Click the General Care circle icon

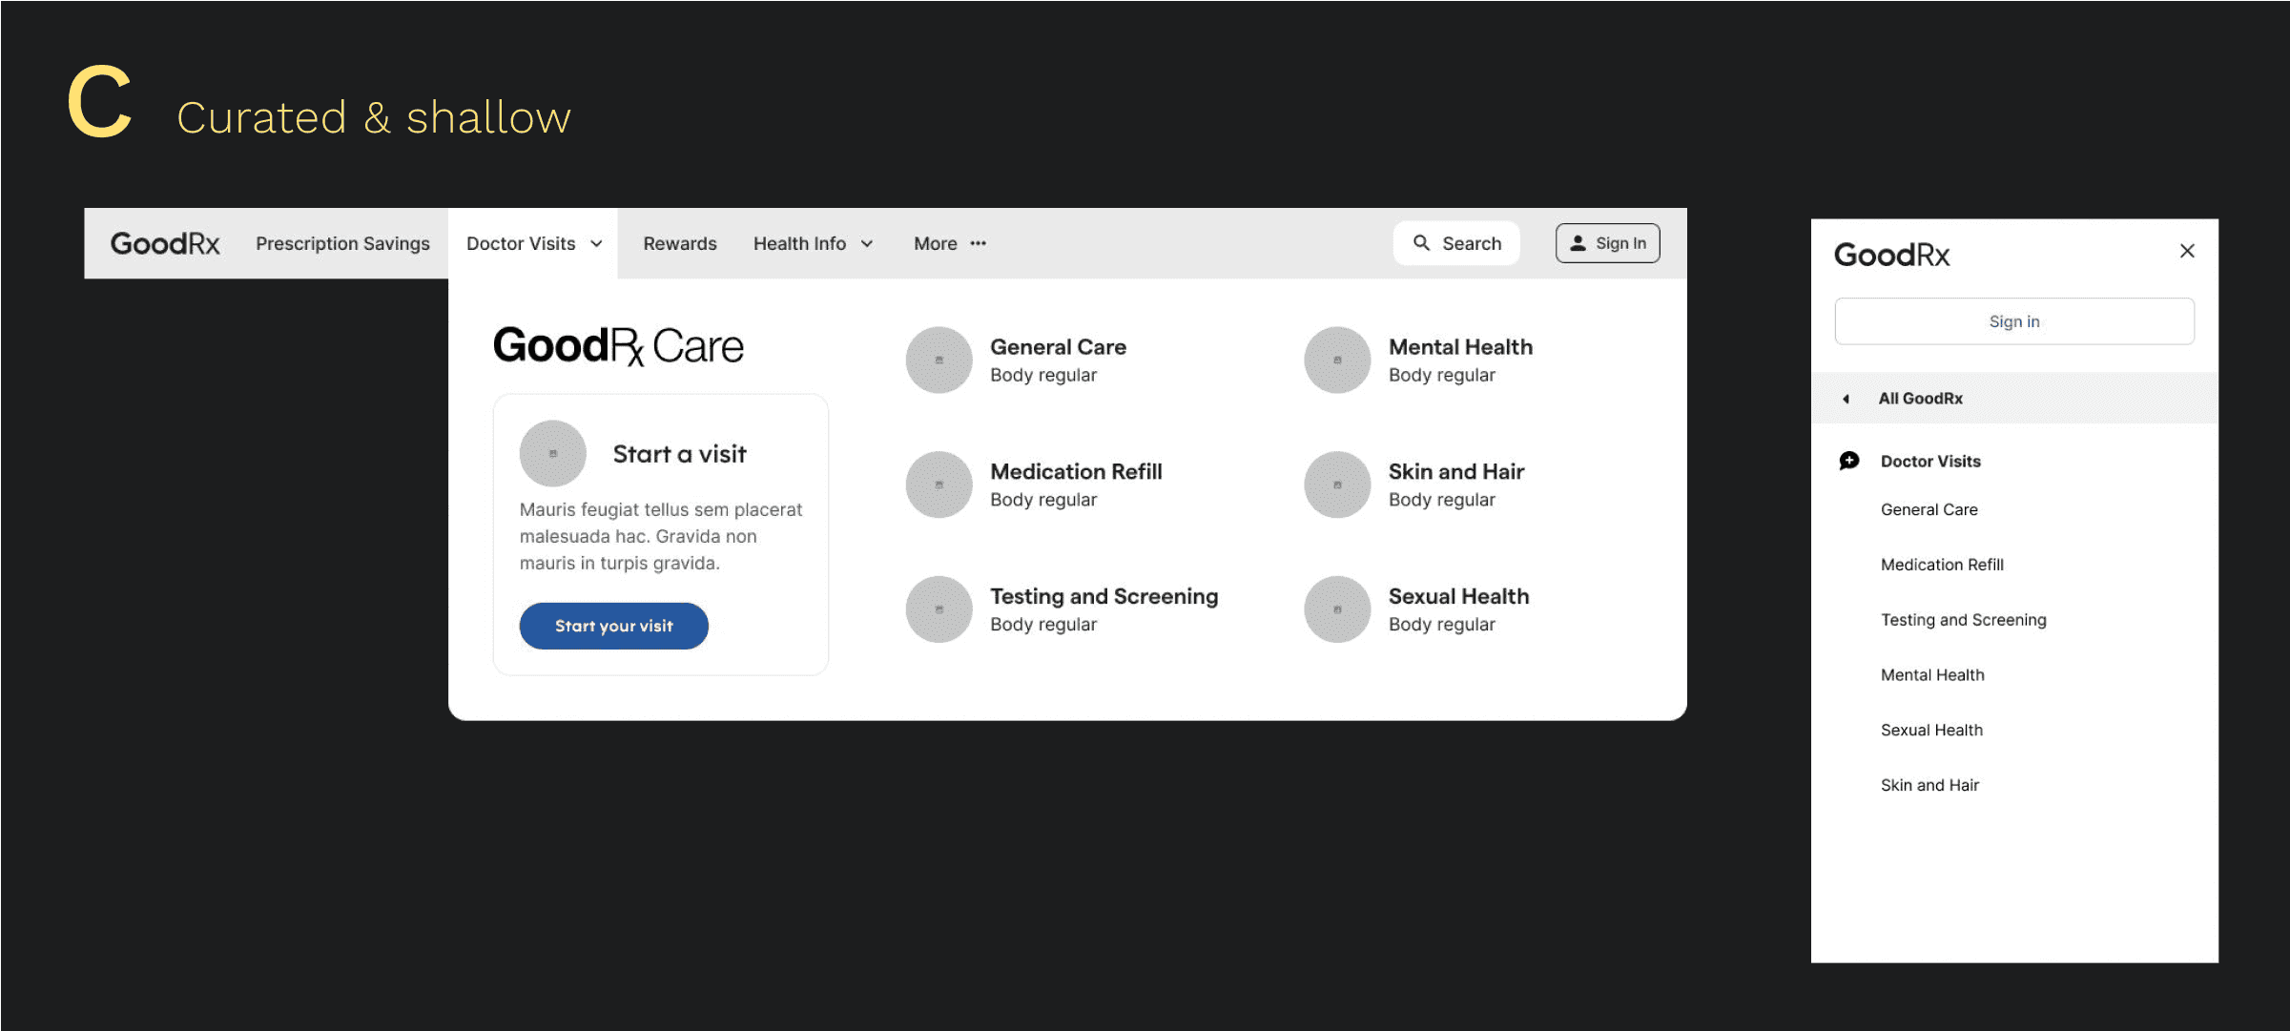[x=939, y=361]
